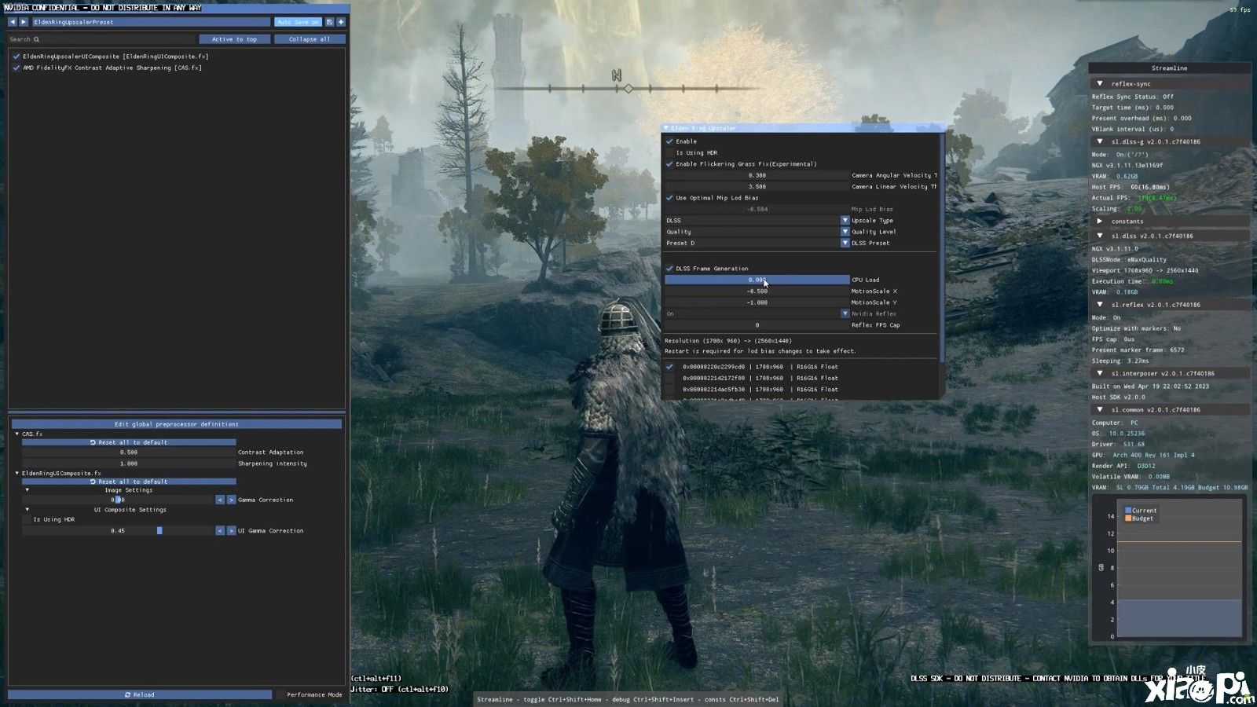Adjust the UI Gamma Correction slider
The width and height of the screenshot is (1257, 707).
point(118,531)
